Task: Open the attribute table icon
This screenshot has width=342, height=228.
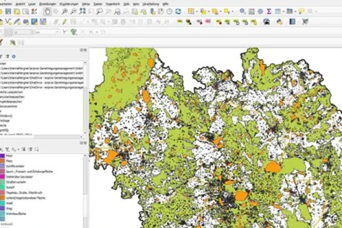Action: (x=251, y=11)
